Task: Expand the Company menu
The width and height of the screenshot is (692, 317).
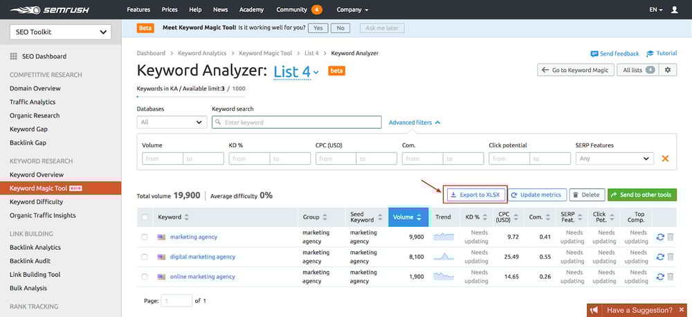Action: [352, 9]
